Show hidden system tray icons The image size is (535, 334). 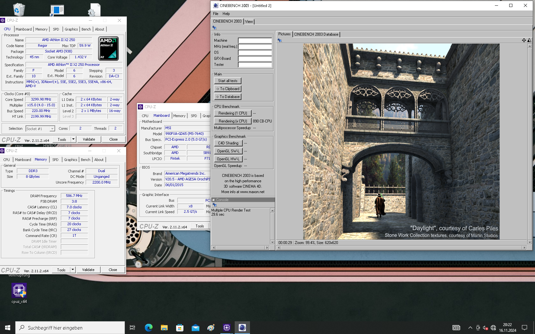[470, 328]
